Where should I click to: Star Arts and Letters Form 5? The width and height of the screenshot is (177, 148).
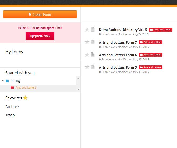click(87, 67)
